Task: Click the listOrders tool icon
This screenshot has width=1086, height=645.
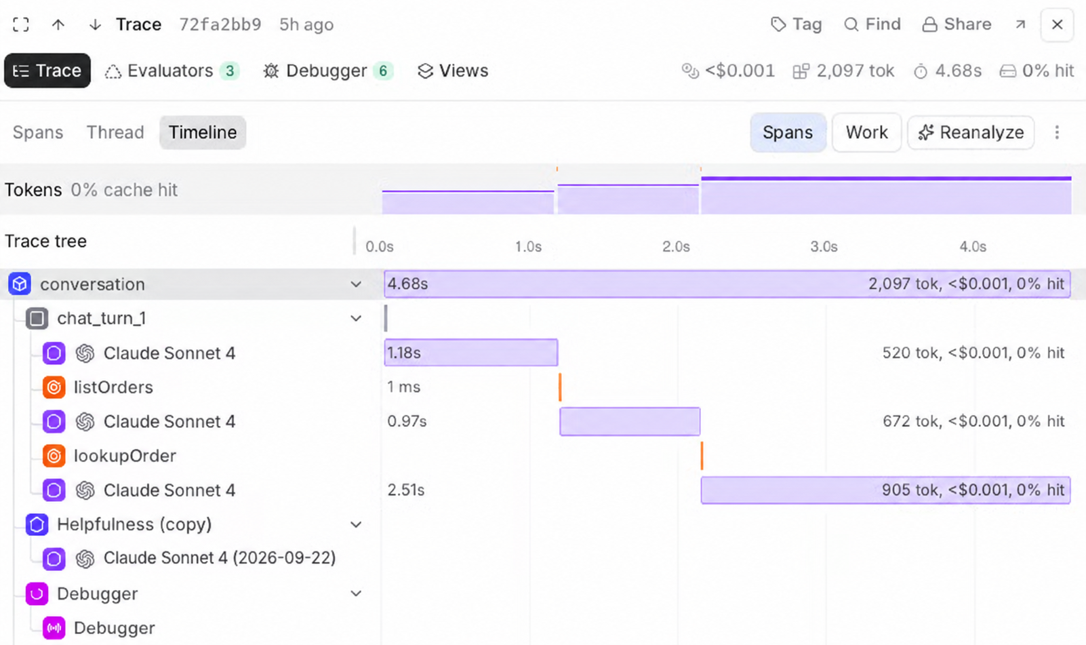Action: 54,387
